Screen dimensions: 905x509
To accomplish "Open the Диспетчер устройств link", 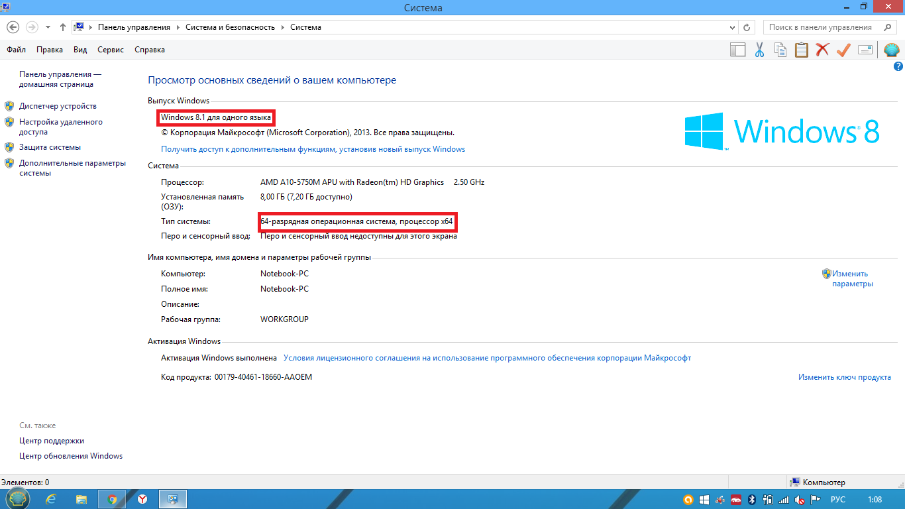I will click(x=58, y=106).
